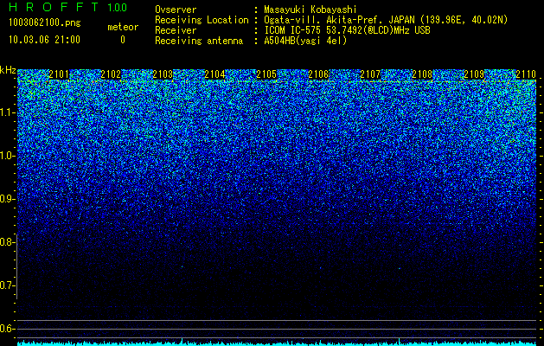
Task: Select the file name 1003062100.png
Action: pyautogui.click(x=45, y=22)
